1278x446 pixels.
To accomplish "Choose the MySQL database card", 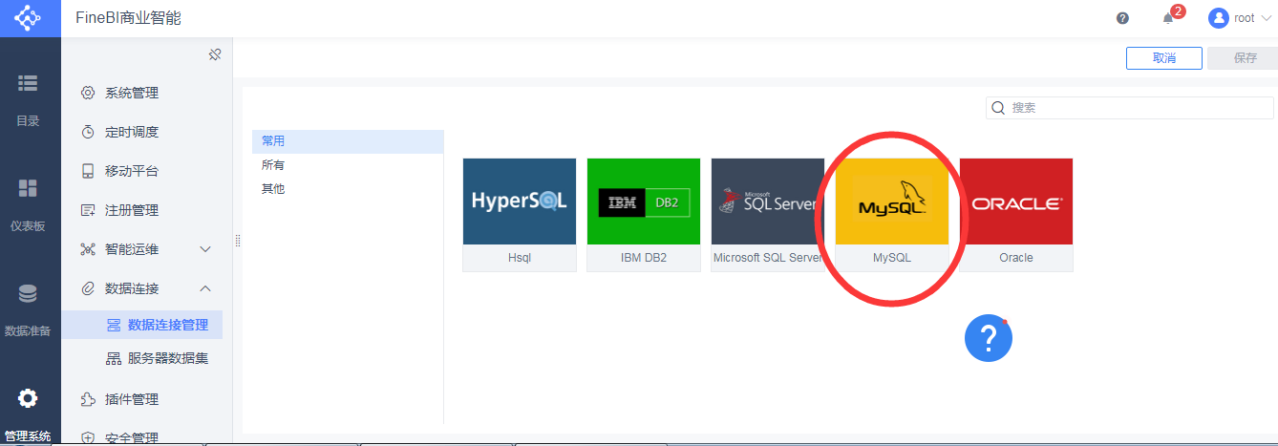I will click(892, 215).
